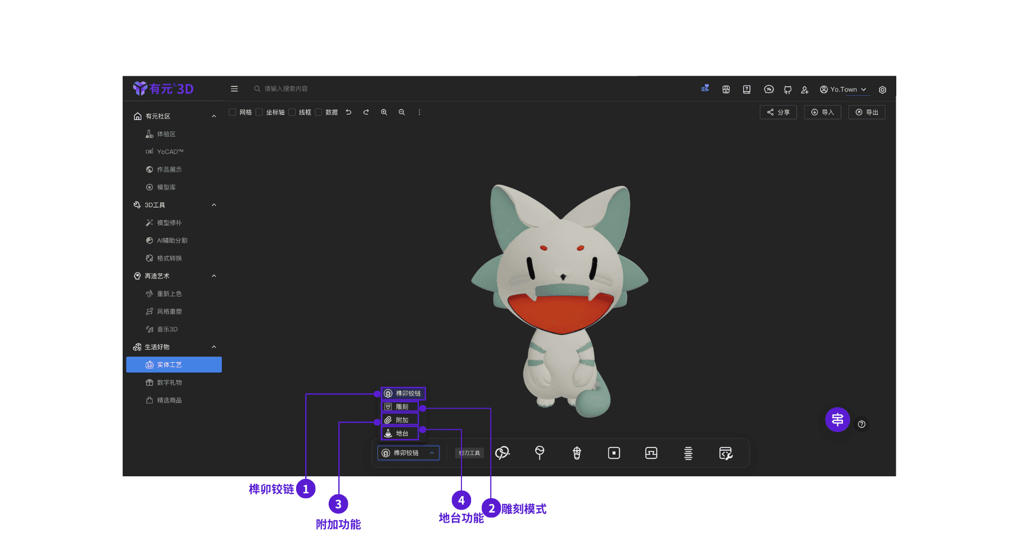
Task: Enable the 数据 data checkbox
Action: pyautogui.click(x=319, y=113)
